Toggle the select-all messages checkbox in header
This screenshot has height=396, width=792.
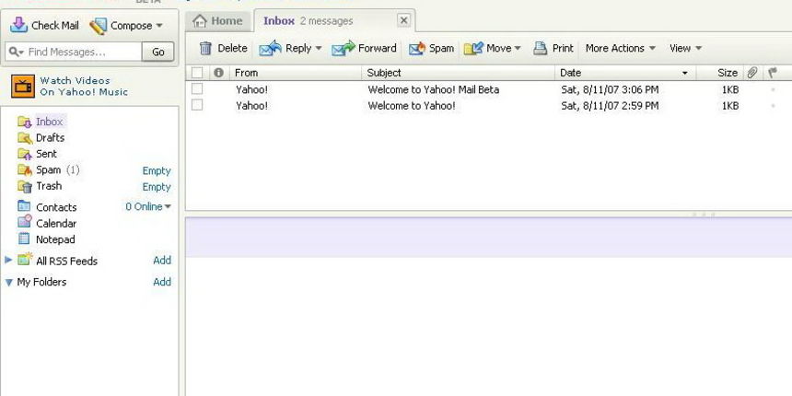(x=197, y=73)
